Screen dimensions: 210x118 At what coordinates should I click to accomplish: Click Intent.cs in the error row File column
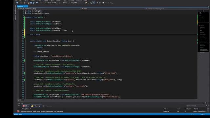[x=166, y=111]
